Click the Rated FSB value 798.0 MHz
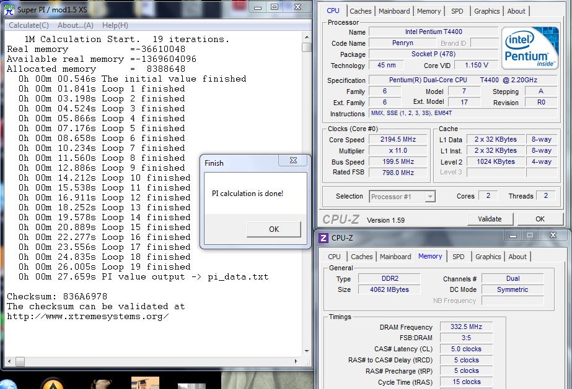The width and height of the screenshot is (572, 389). tap(398, 173)
